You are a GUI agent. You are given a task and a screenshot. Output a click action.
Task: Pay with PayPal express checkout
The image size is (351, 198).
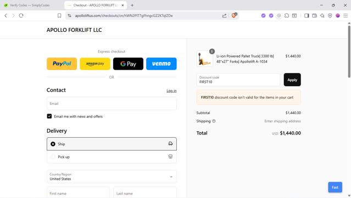[x=62, y=64]
